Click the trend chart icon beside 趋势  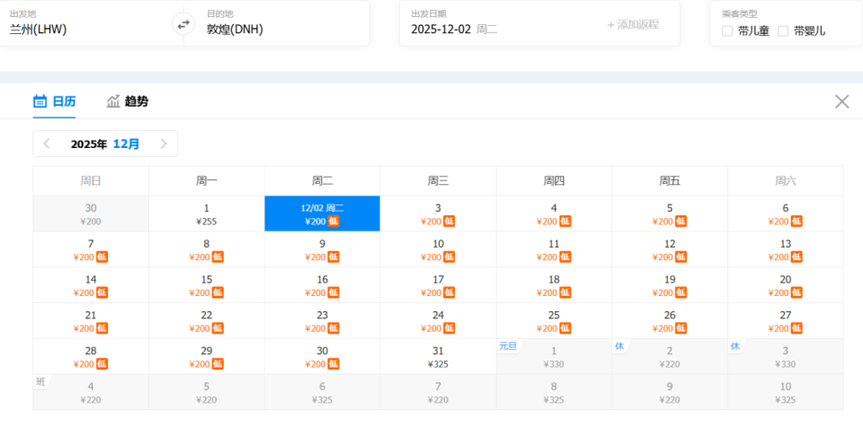(113, 101)
